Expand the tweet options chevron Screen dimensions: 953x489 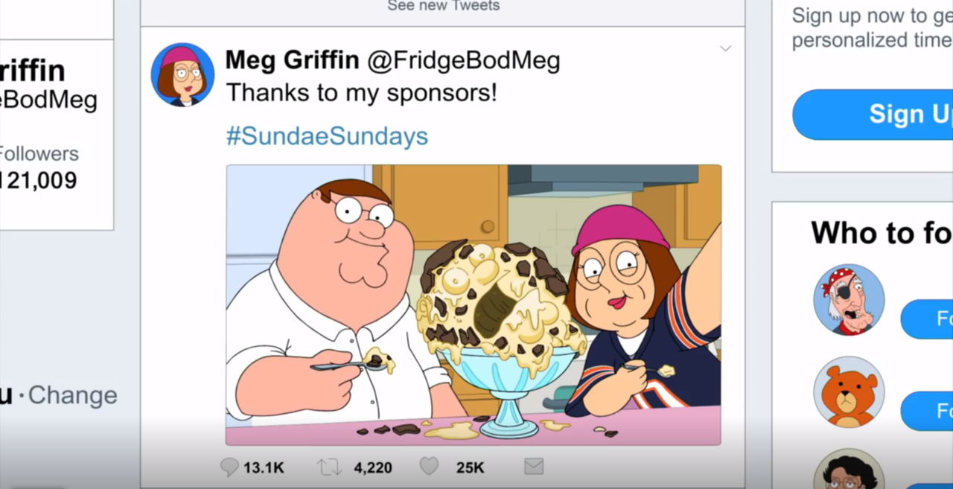(x=725, y=49)
